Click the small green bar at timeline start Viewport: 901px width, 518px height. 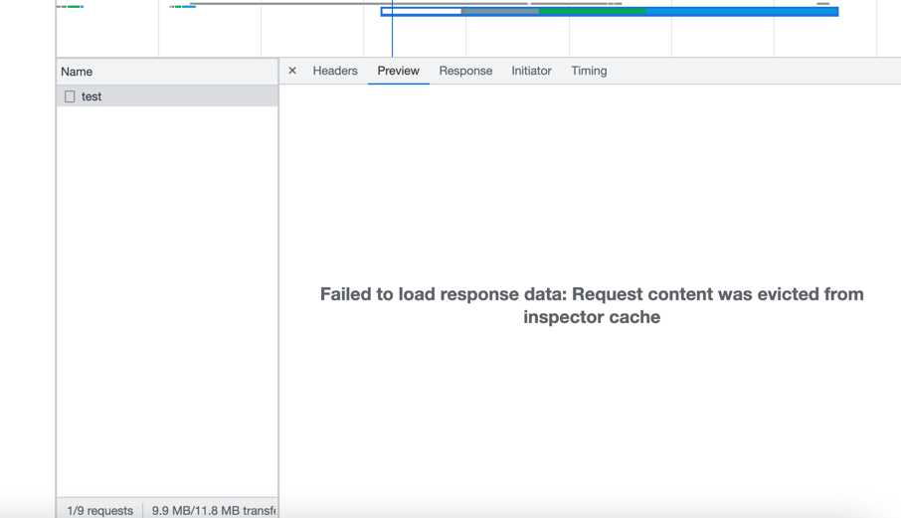click(75, 6)
